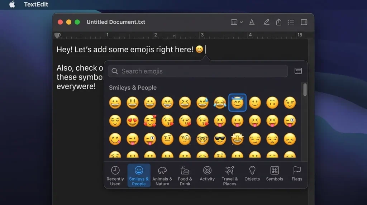367x205 pixels.
Task: Click the font format A icon
Action: point(252,22)
